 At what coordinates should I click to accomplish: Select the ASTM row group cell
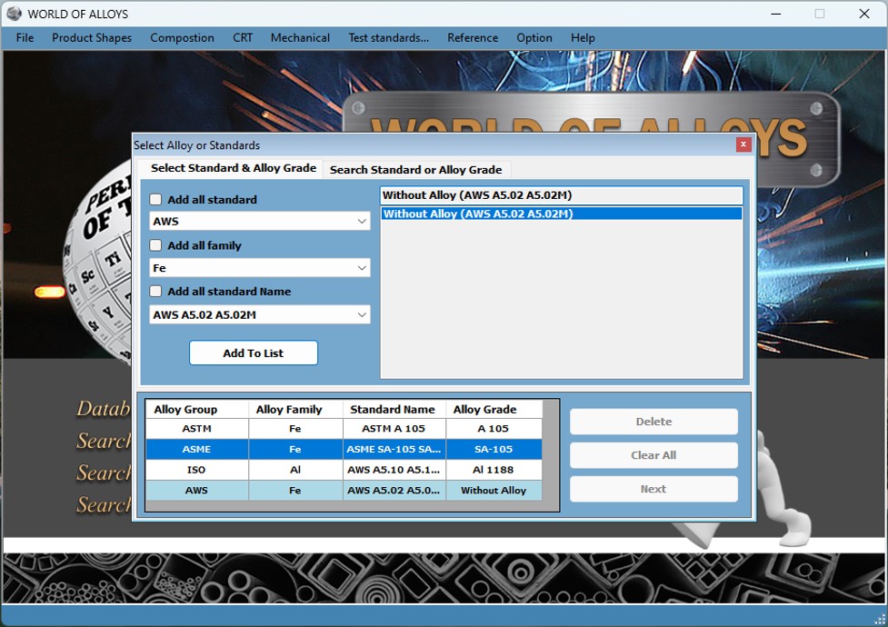pos(197,429)
